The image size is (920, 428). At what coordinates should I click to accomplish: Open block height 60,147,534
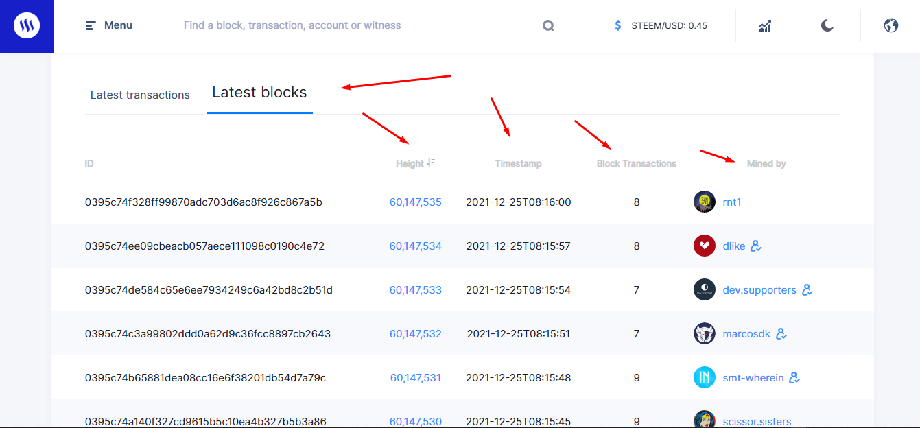coord(416,246)
